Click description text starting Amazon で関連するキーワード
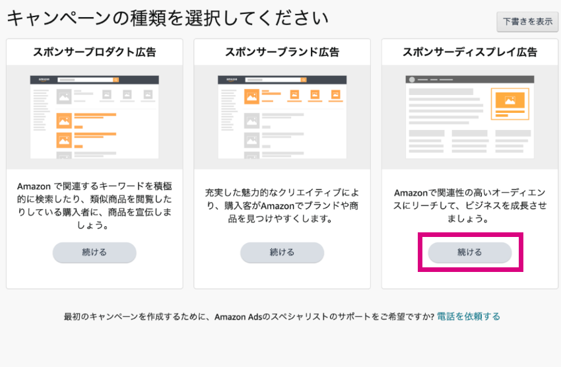Viewport: 561px width, 367px height. pyautogui.click(x=94, y=205)
